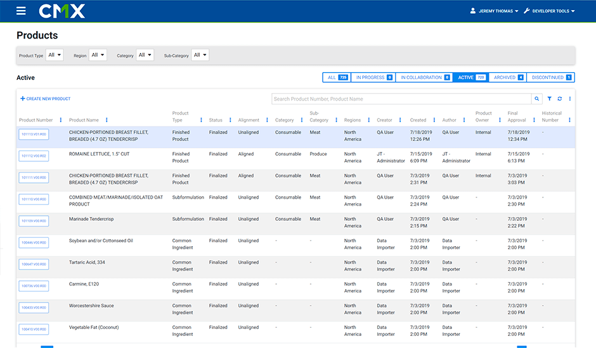
Task: Refresh the products table
Action: (559, 99)
